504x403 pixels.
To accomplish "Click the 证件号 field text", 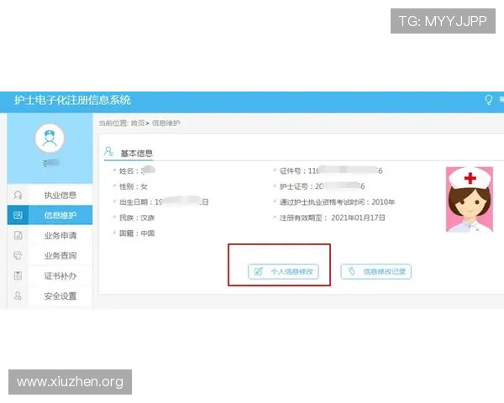I will (x=331, y=170).
